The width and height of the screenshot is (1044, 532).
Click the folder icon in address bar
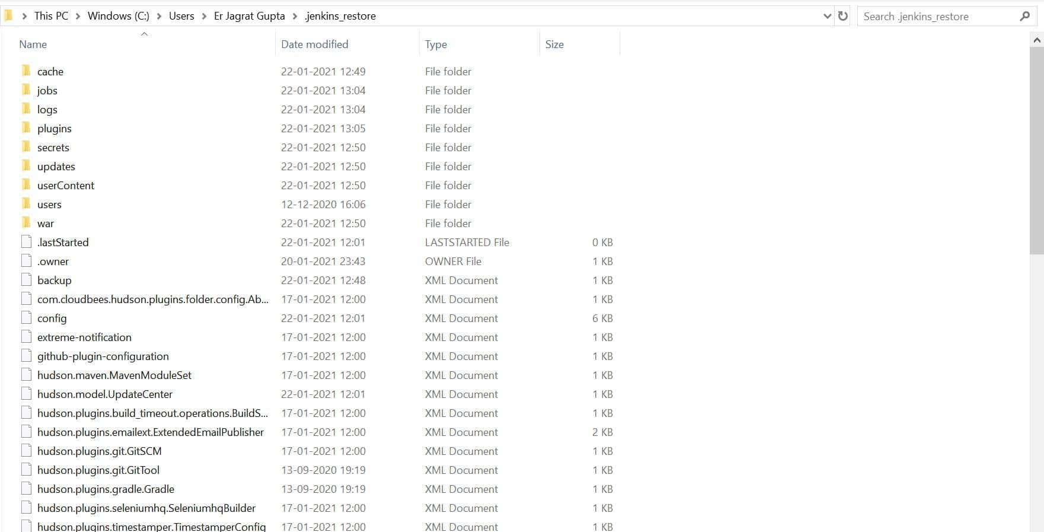[x=8, y=15]
